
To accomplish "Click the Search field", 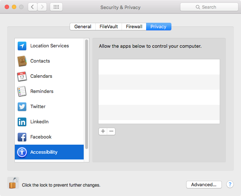I will (x=209, y=7).
